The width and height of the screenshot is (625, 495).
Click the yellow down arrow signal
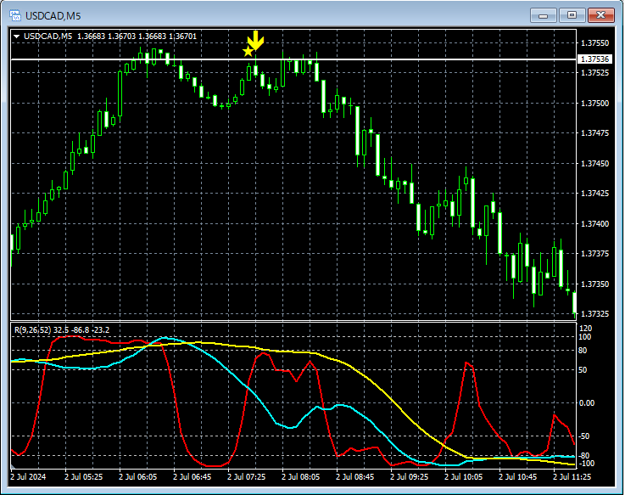click(255, 40)
